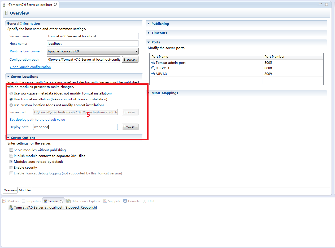Maximize the editor area
The width and height of the screenshot is (335, 248).
327,4
